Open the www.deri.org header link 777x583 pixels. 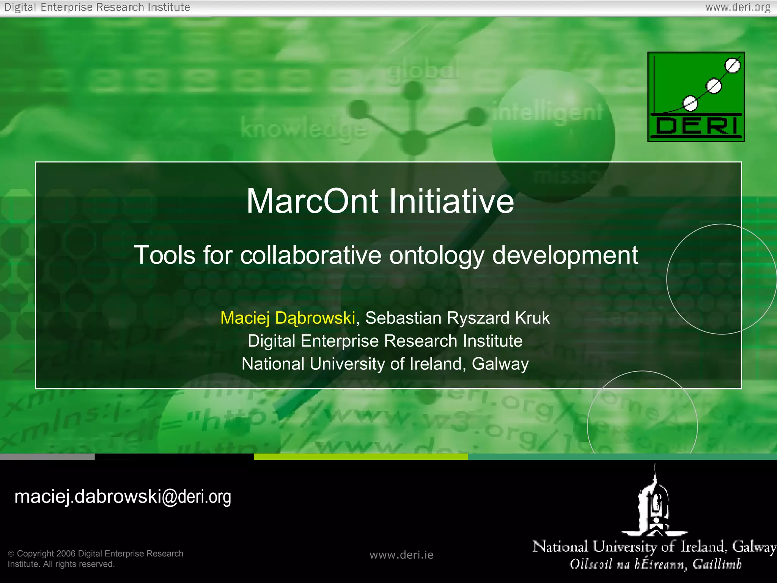click(x=738, y=7)
